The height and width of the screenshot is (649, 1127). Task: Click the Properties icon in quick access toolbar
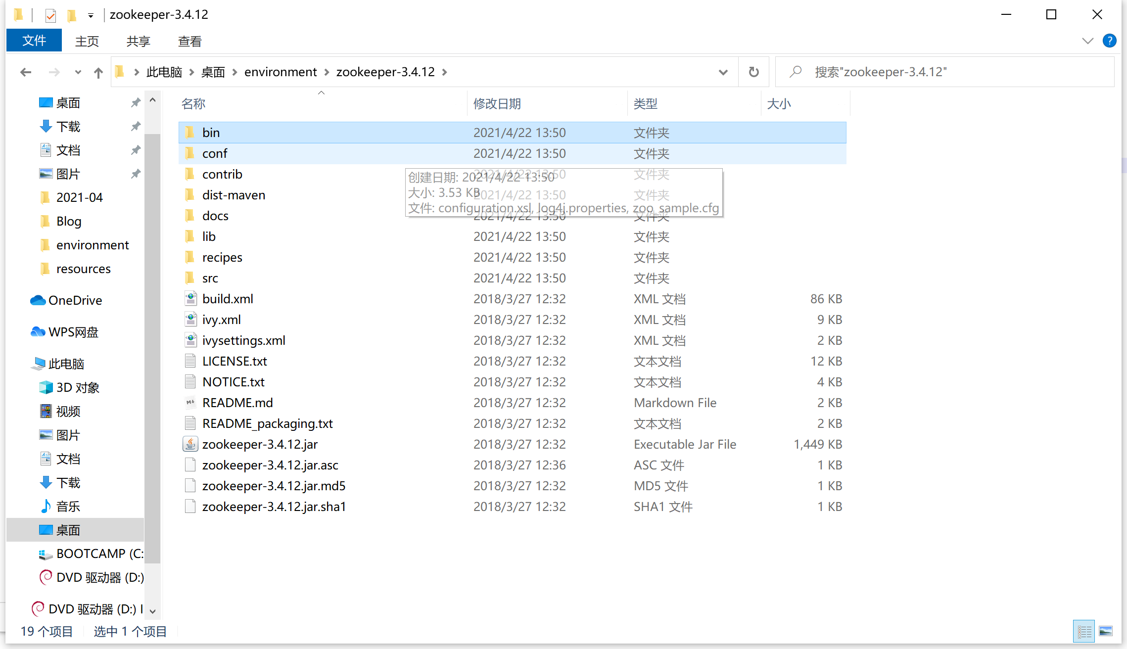tap(50, 15)
